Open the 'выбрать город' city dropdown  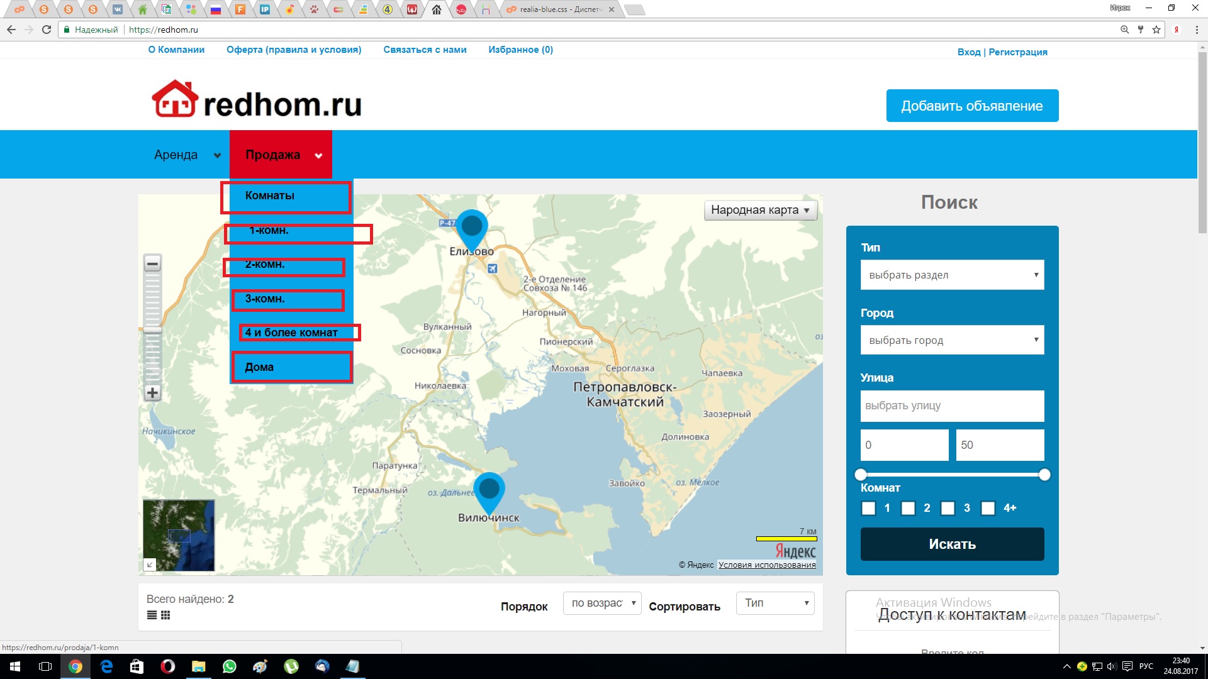(x=952, y=340)
